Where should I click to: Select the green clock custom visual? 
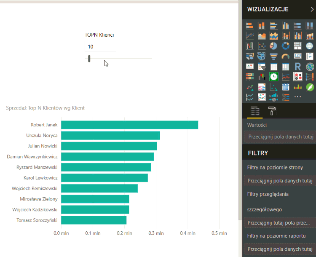click(x=273, y=77)
